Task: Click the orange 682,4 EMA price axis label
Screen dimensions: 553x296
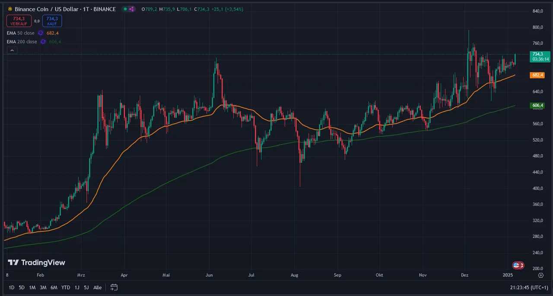Action: point(538,75)
